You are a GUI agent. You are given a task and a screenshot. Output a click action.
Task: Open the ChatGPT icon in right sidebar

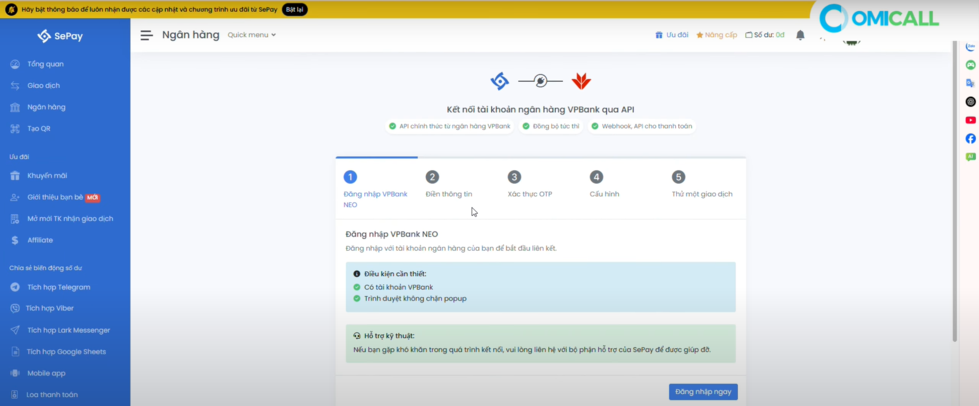pos(970,102)
